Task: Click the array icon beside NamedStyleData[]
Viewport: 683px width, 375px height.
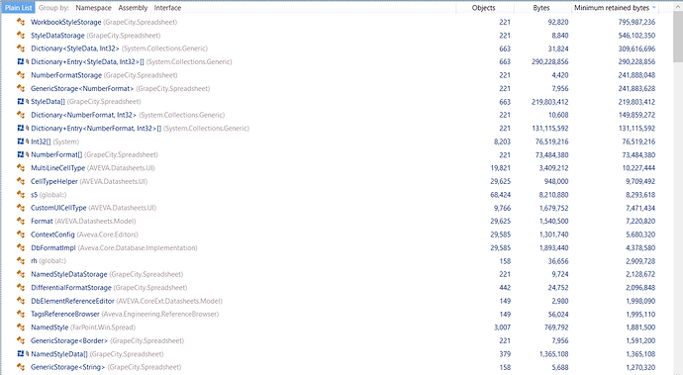Action: tap(21, 354)
